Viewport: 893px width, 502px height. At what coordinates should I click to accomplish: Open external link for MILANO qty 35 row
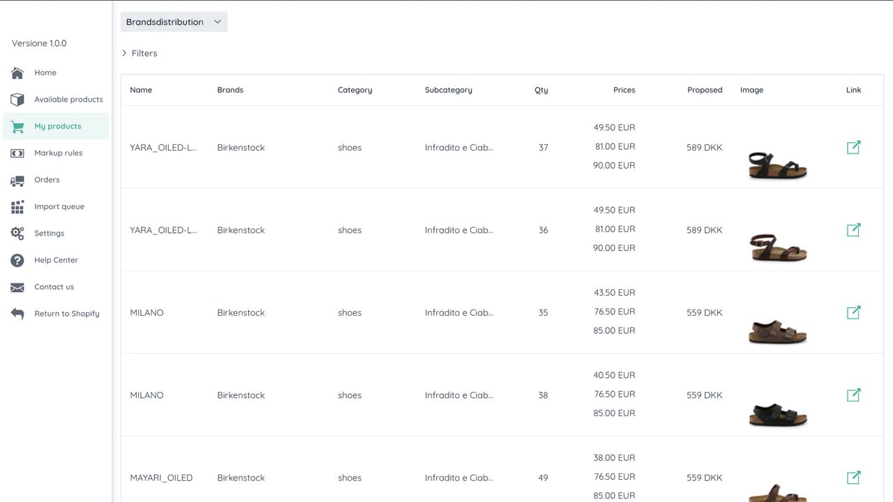(853, 312)
